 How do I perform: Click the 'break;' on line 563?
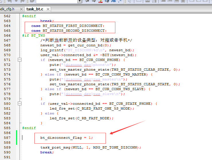point(47,21)
